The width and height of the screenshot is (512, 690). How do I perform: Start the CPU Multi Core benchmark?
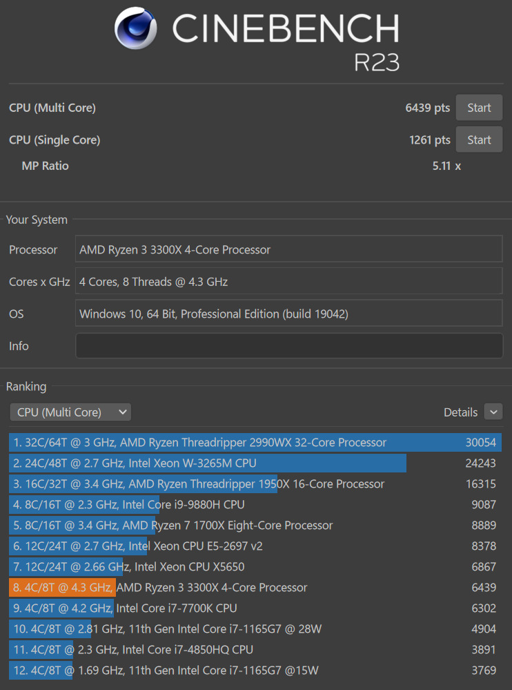479,108
